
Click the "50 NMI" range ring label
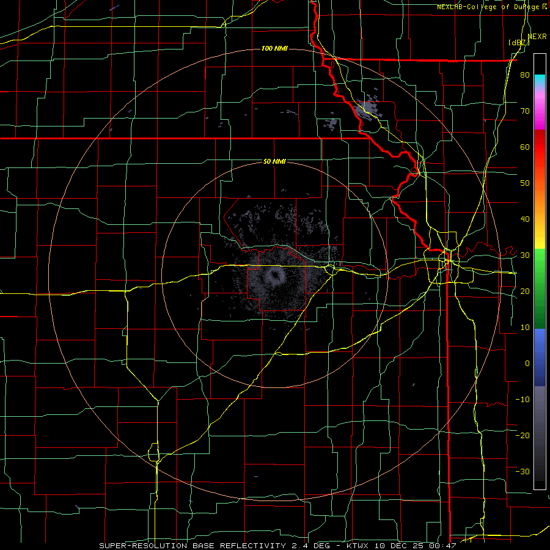274,162
